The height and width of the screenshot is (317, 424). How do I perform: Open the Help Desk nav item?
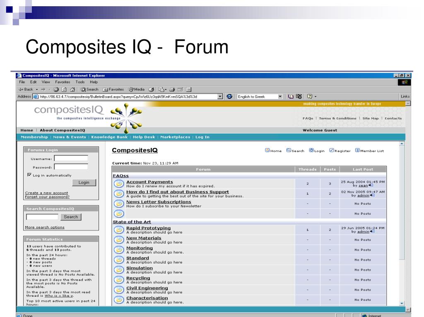144,137
